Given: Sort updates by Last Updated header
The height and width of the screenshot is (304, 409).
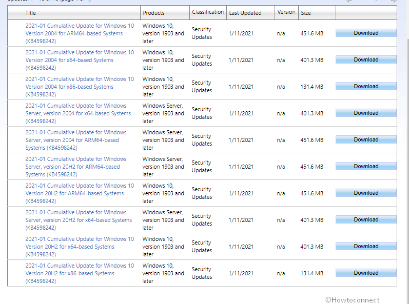Looking at the screenshot, I should click(245, 13).
